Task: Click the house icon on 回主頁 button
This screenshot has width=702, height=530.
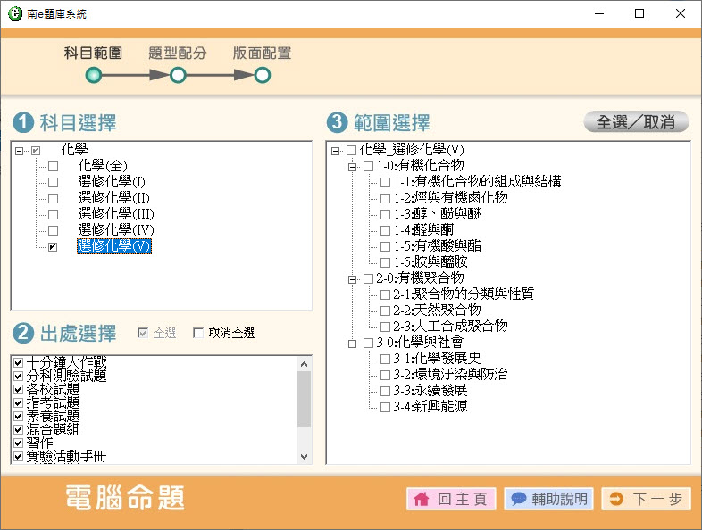Action: (x=422, y=500)
